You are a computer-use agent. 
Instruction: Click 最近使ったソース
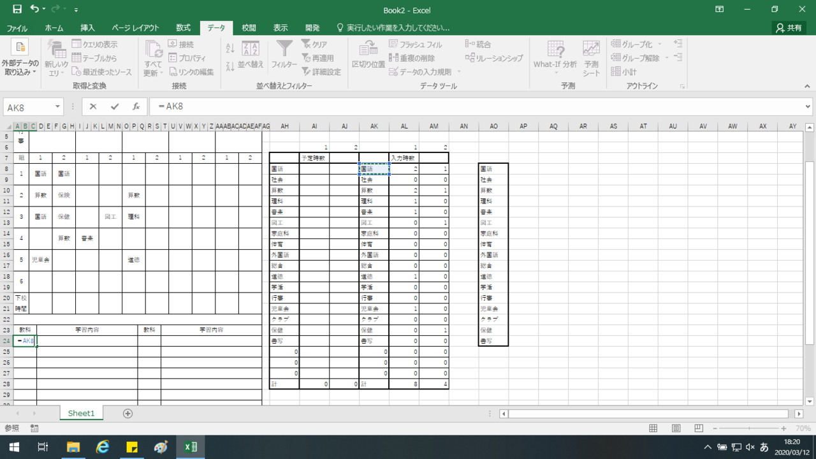tap(101, 72)
